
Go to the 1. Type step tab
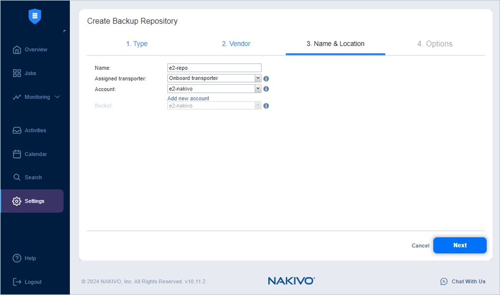[x=137, y=44]
